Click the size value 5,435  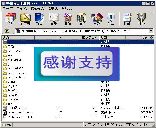pos(58,117)
